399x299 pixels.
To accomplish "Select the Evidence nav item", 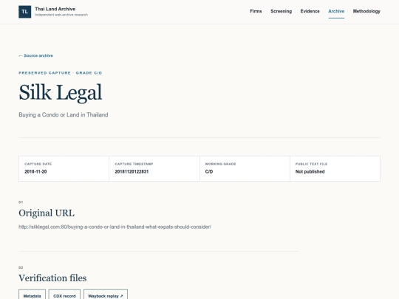I will 310,11.
